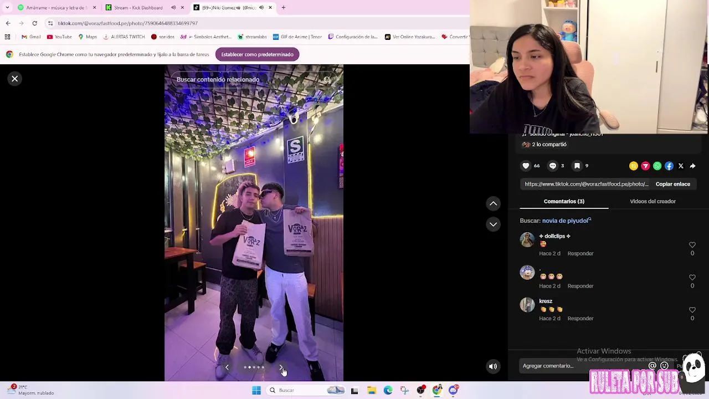Open GIF de Anime Tenor bookmark
709x399 pixels.
pos(297,37)
